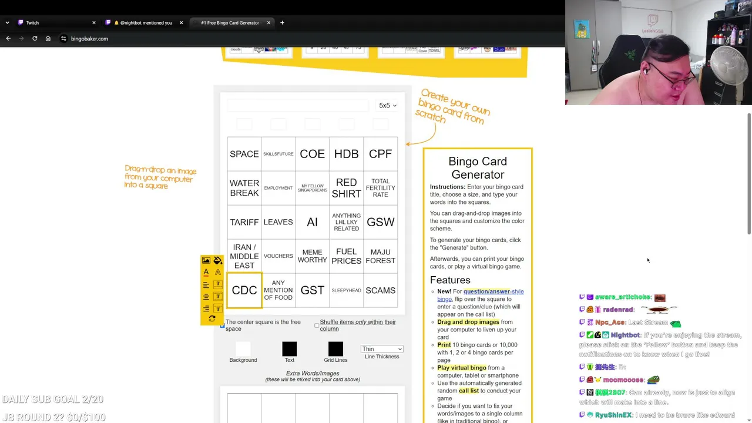Image resolution: width=752 pixels, height=423 pixels.
Task: Select the MAJU FOREST square
Action: pos(381,256)
